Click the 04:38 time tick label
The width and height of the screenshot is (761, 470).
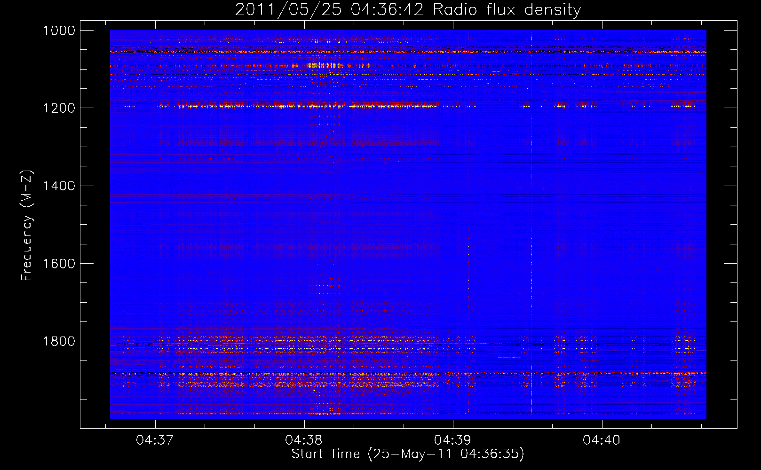(x=304, y=440)
